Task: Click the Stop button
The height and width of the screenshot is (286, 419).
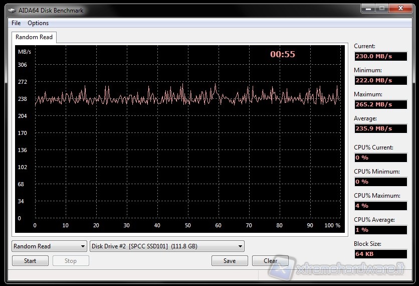Action: tap(71, 261)
